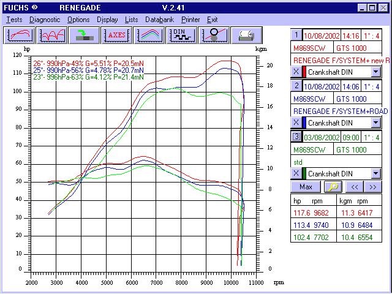
Task: Select run number 1 button
Action: pos(296,35)
